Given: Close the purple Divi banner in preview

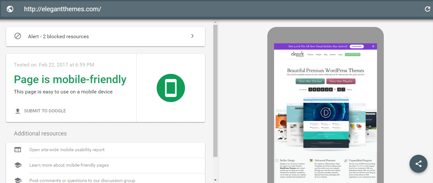Looking at the screenshot, I should point(373,47).
